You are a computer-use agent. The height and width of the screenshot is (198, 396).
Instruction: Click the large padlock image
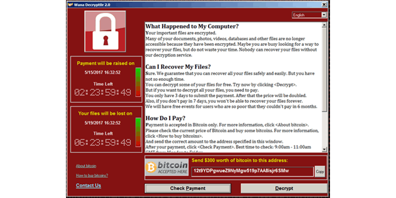tap(105, 31)
